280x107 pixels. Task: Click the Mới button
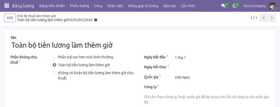10,18
